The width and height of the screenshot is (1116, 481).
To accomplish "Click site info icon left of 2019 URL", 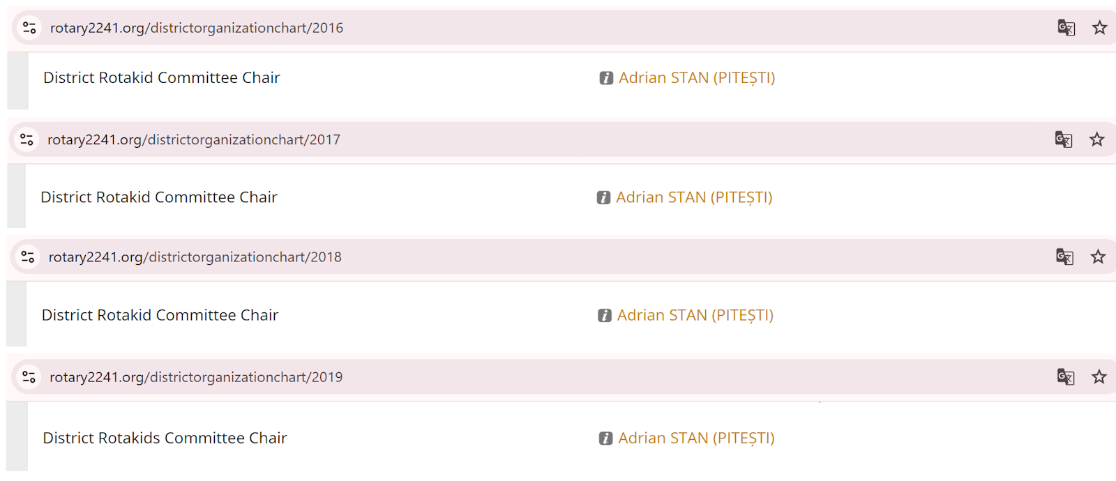I will [x=29, y=377].
